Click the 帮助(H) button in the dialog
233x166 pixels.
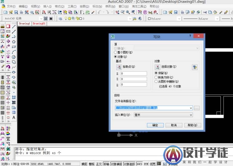(x=193, y=125)
